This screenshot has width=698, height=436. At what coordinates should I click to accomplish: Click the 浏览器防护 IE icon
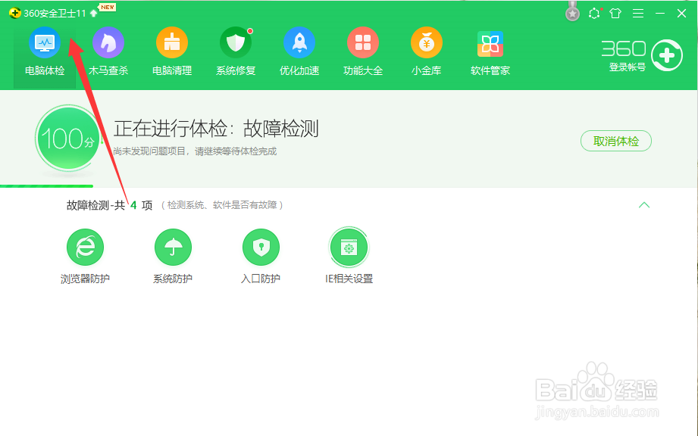[85, 247]
